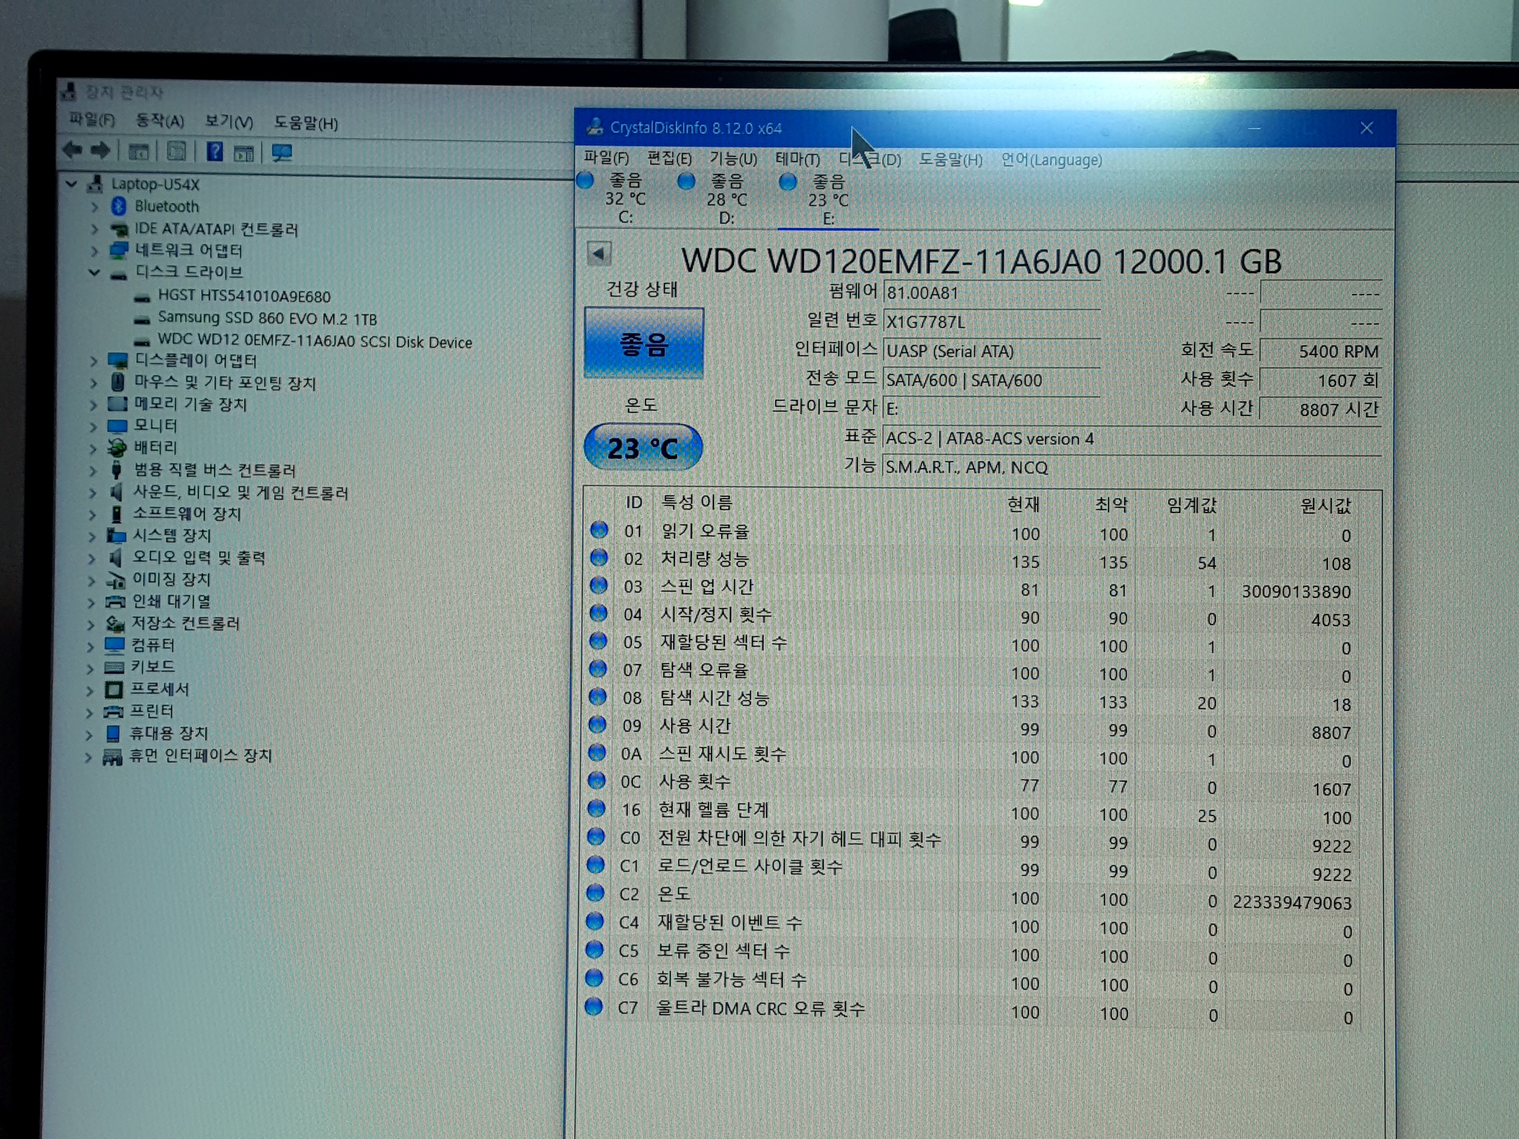Open the 테마(T) menu
This screenshot has height=1139, width=1519.
(x=797, y=159)
